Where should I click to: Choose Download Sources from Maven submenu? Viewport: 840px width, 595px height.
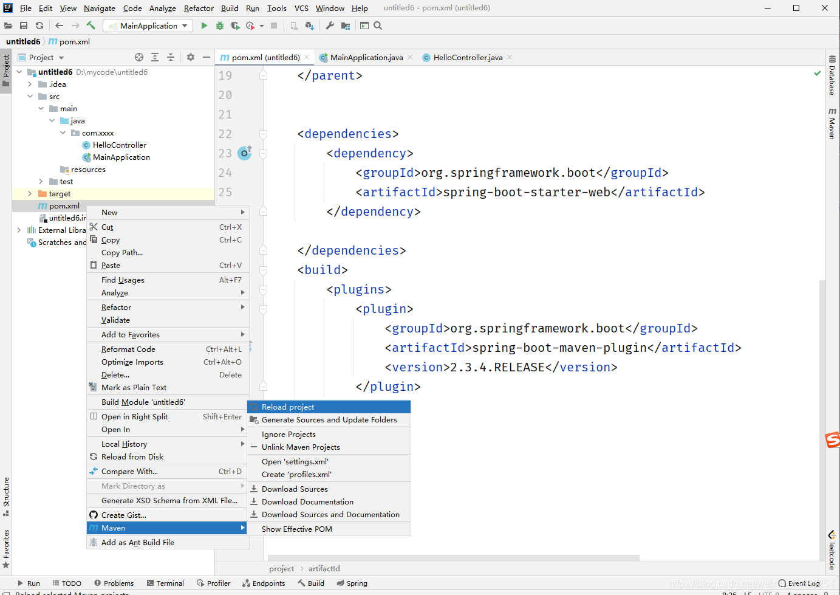pos(329,489)
